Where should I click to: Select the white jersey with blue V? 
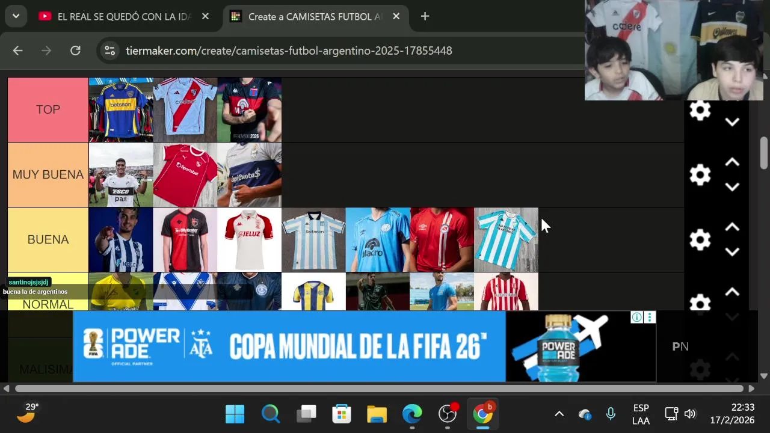point(185,292)
